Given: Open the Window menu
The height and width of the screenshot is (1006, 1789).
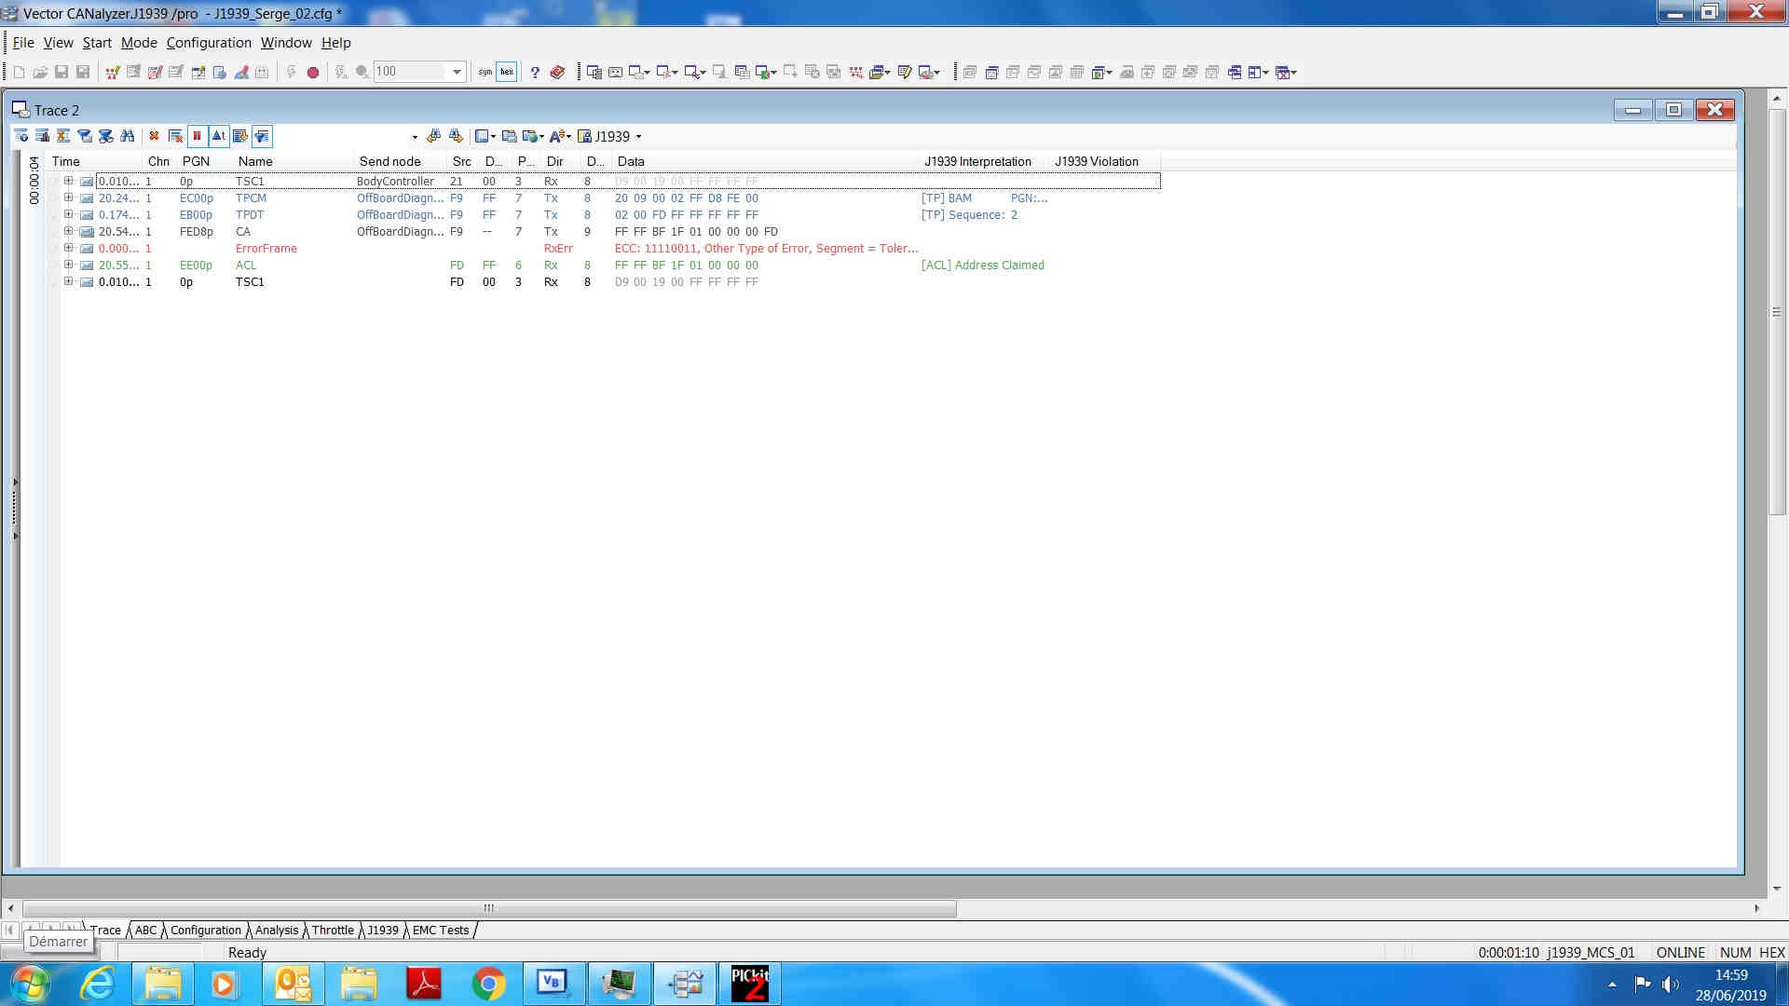Looking at the screenshot, I should point(286,43).
